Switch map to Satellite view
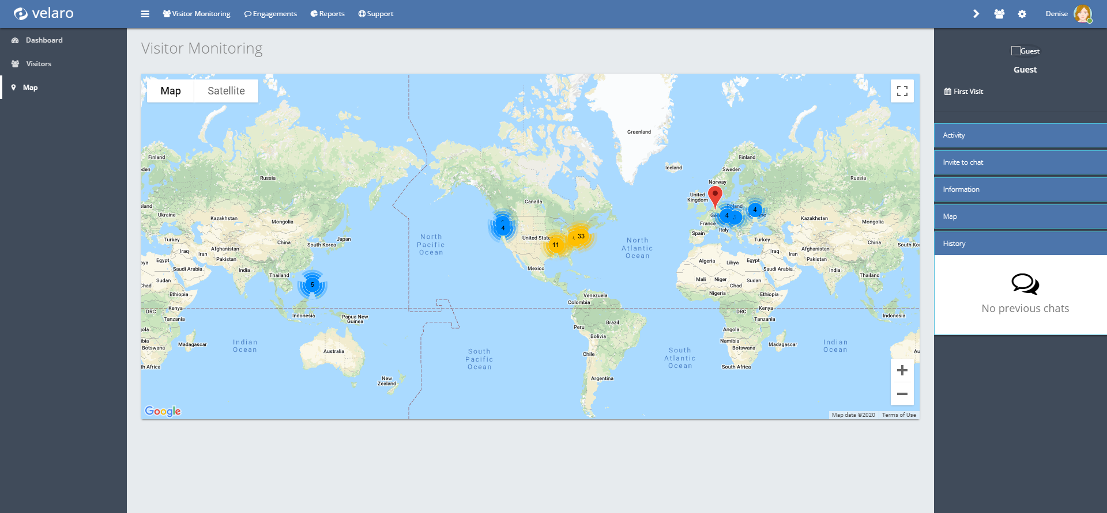This screenshot has width=1107, height=513. pos(226,91)
